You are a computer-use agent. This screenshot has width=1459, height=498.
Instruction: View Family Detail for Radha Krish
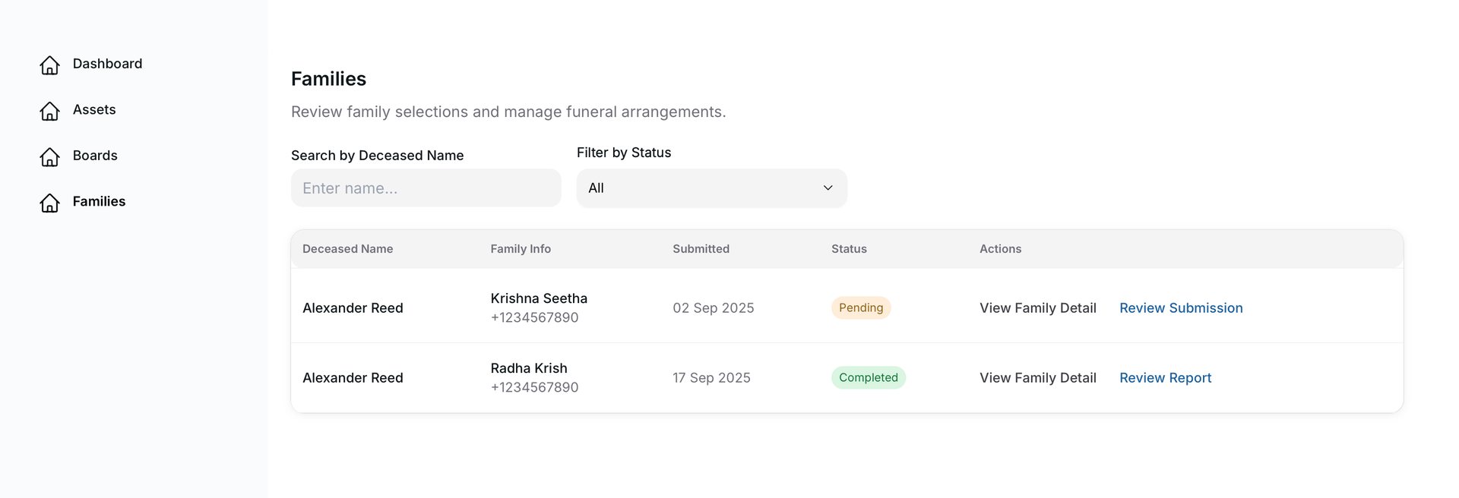[x=1037, y=378]
